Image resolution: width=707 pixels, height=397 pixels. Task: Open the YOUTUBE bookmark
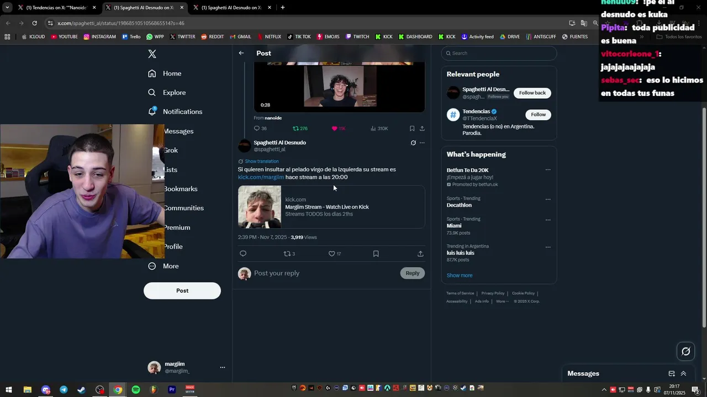pos(64,37)
